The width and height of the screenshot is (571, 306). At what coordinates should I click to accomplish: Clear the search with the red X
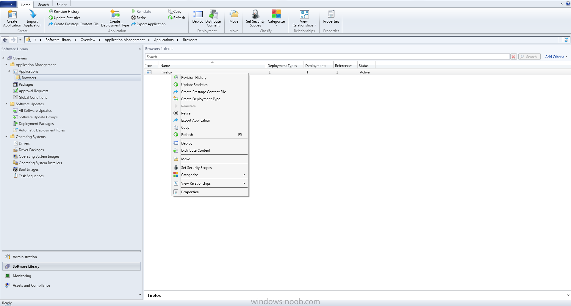coord(514,57)
